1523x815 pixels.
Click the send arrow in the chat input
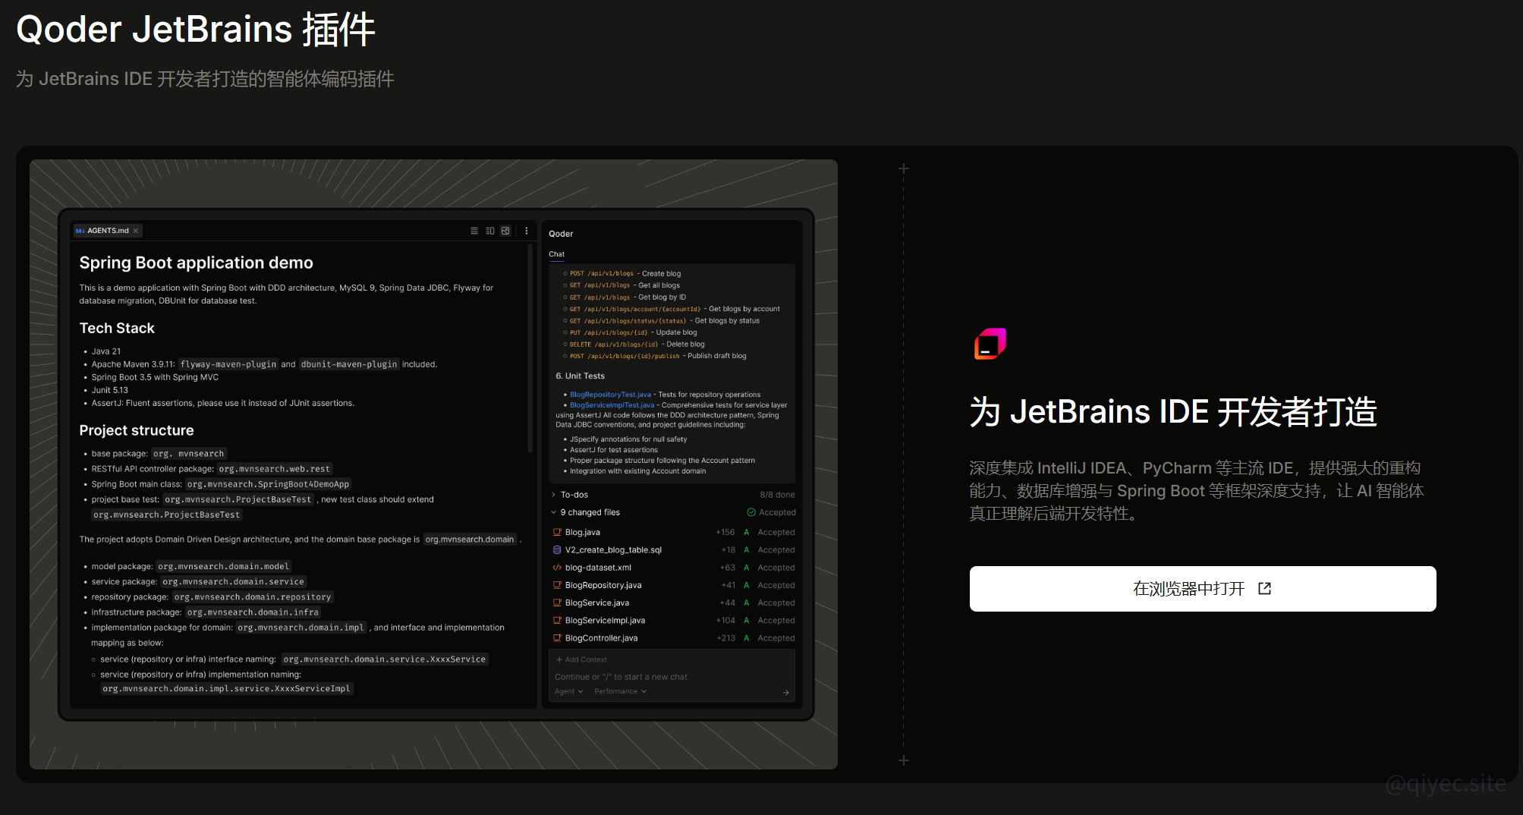coord(786,692)
